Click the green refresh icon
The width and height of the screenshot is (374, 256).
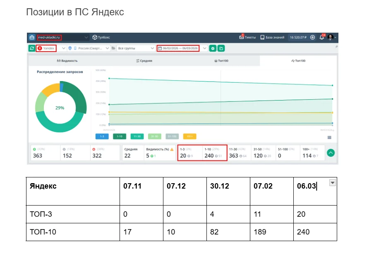(32, 48)
